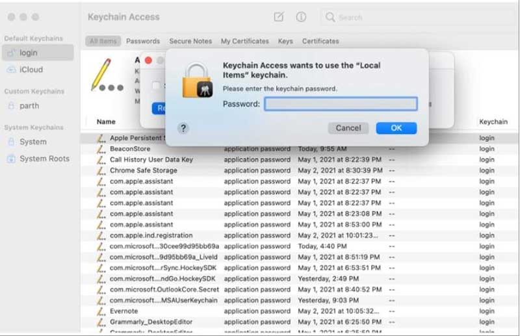Viewport: 520px width, 336px height.
Task: Select the parth custom keychain
Action: tap(29, 106)
